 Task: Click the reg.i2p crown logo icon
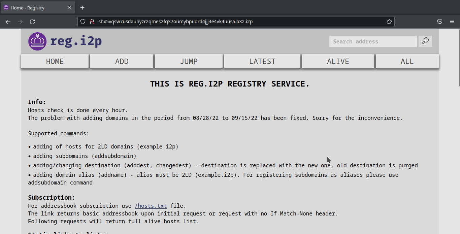[37, 41]
